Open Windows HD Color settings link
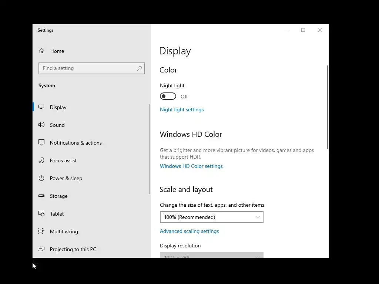Image resolution: width=379 pixels, height=284 pixels. coord(191,166)
